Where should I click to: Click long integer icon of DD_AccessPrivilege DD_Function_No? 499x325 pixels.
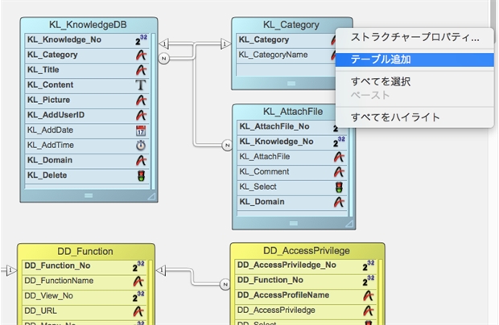tap(369, 280)
